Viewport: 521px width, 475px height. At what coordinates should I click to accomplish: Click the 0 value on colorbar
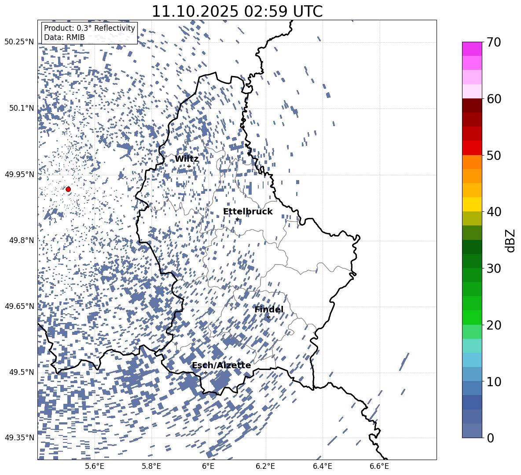point(491,438)
